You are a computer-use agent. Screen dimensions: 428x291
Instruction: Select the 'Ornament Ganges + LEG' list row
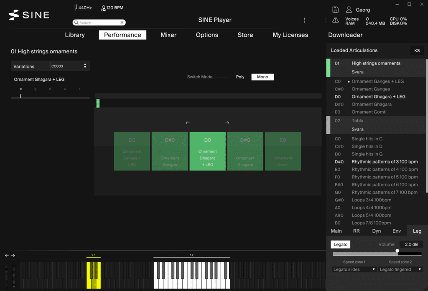click(x=377, y=81)
